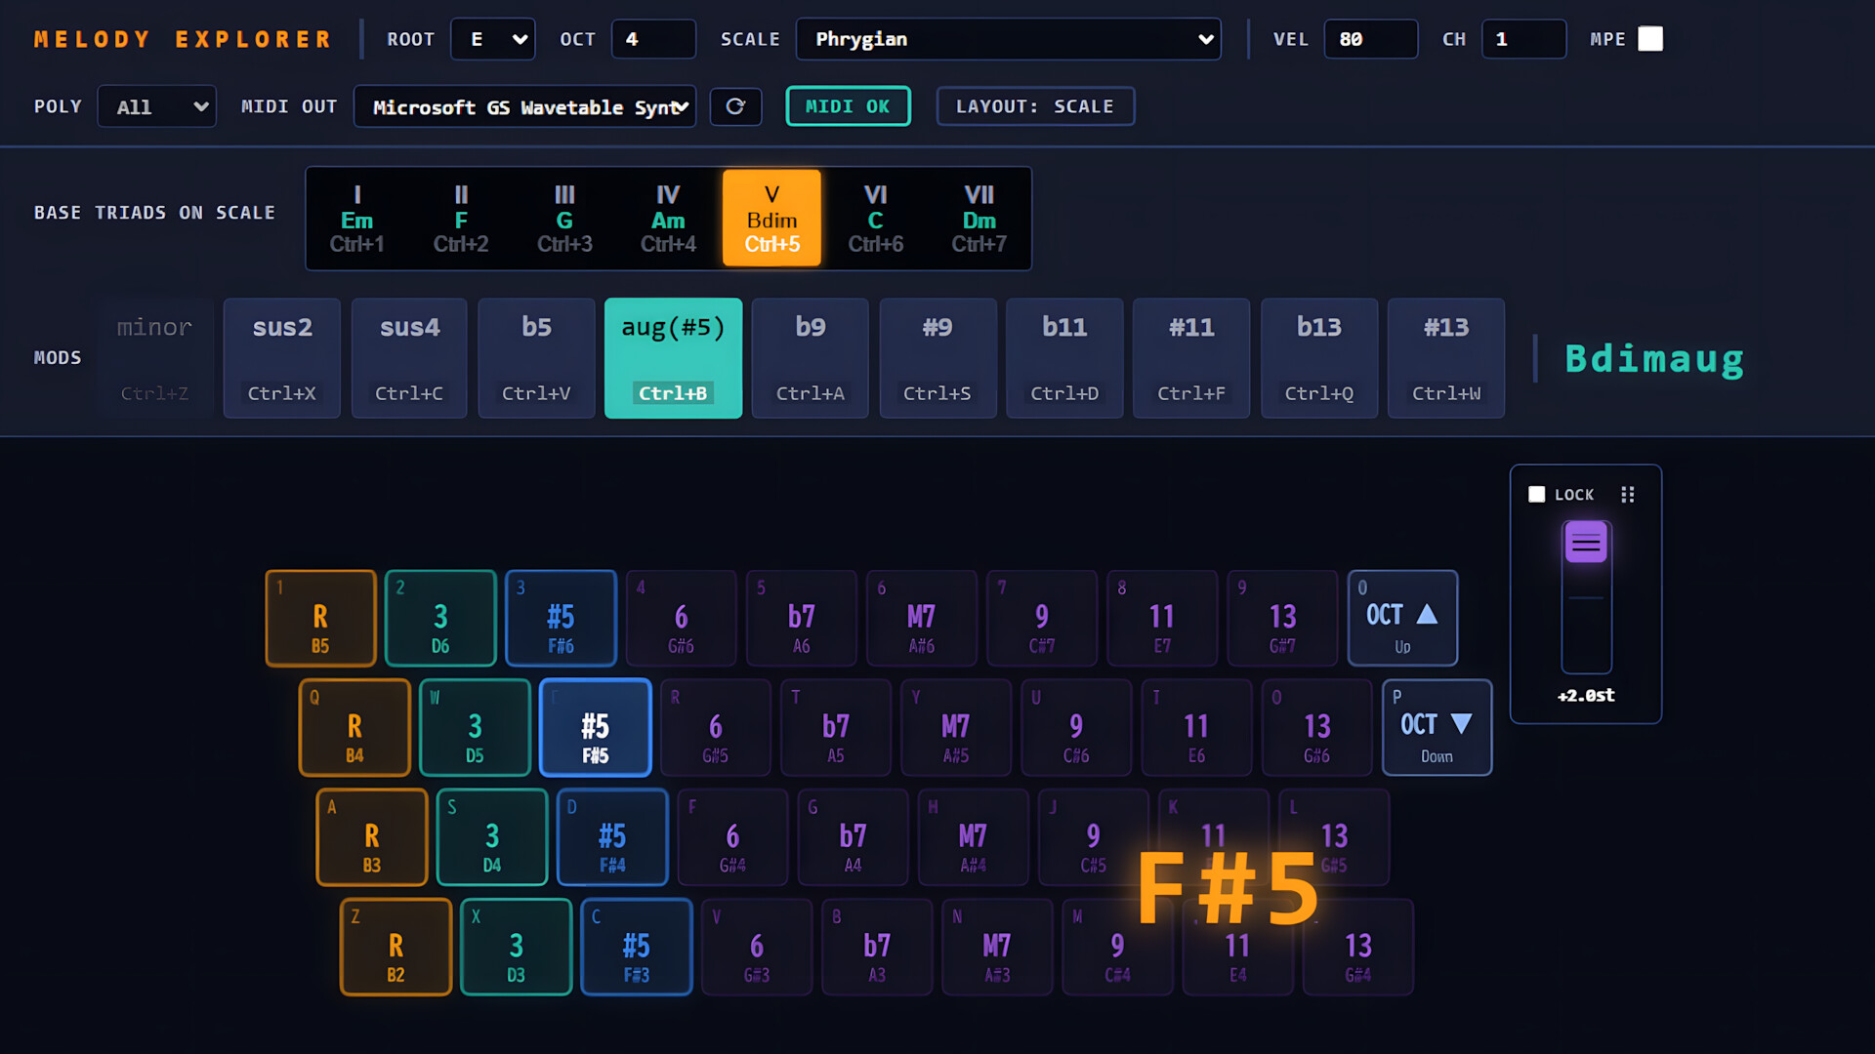
Task: Click the OCT value input field
Action: coord(653,39)
